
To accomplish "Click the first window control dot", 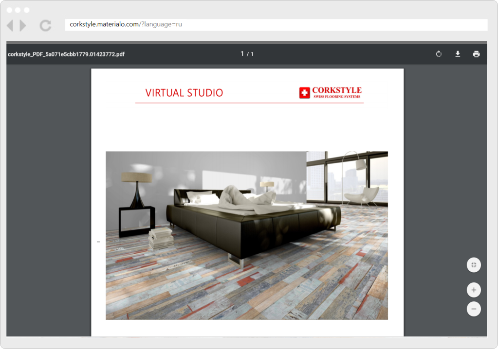I will coord(9,10).
